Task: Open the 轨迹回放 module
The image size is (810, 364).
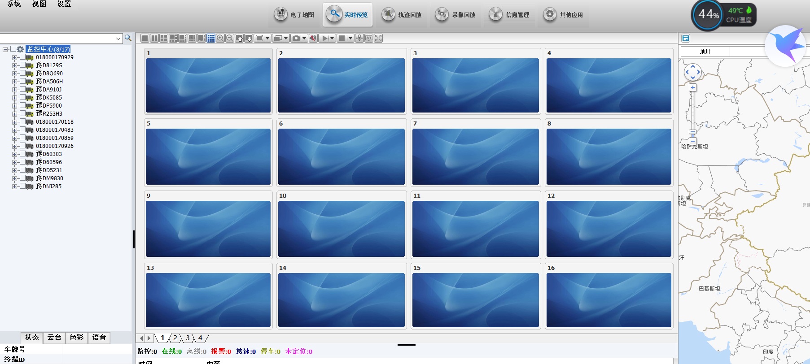Action: coord(402,15)
